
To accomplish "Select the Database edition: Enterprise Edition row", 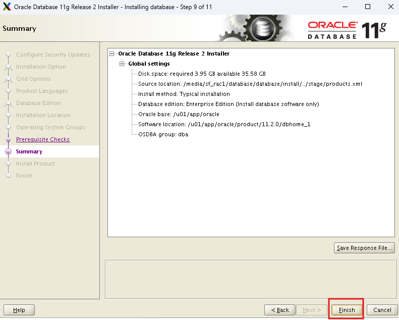I will point(229,104).
